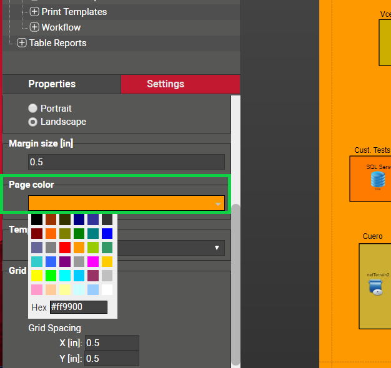Choose the Portrait orientation option

pyautogui.click(x=33, y=108)
